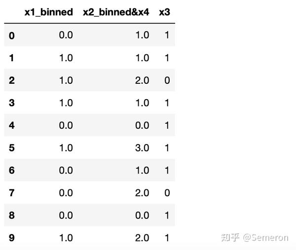
Task: Click x2_binned&x4 value 2.0 in row 9
Action: 142,238
